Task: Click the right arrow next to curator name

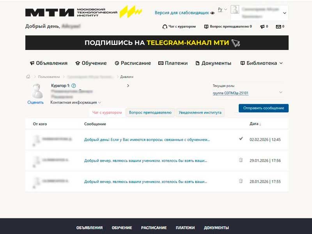Action: pyautogui.click(x=128, y=85)
